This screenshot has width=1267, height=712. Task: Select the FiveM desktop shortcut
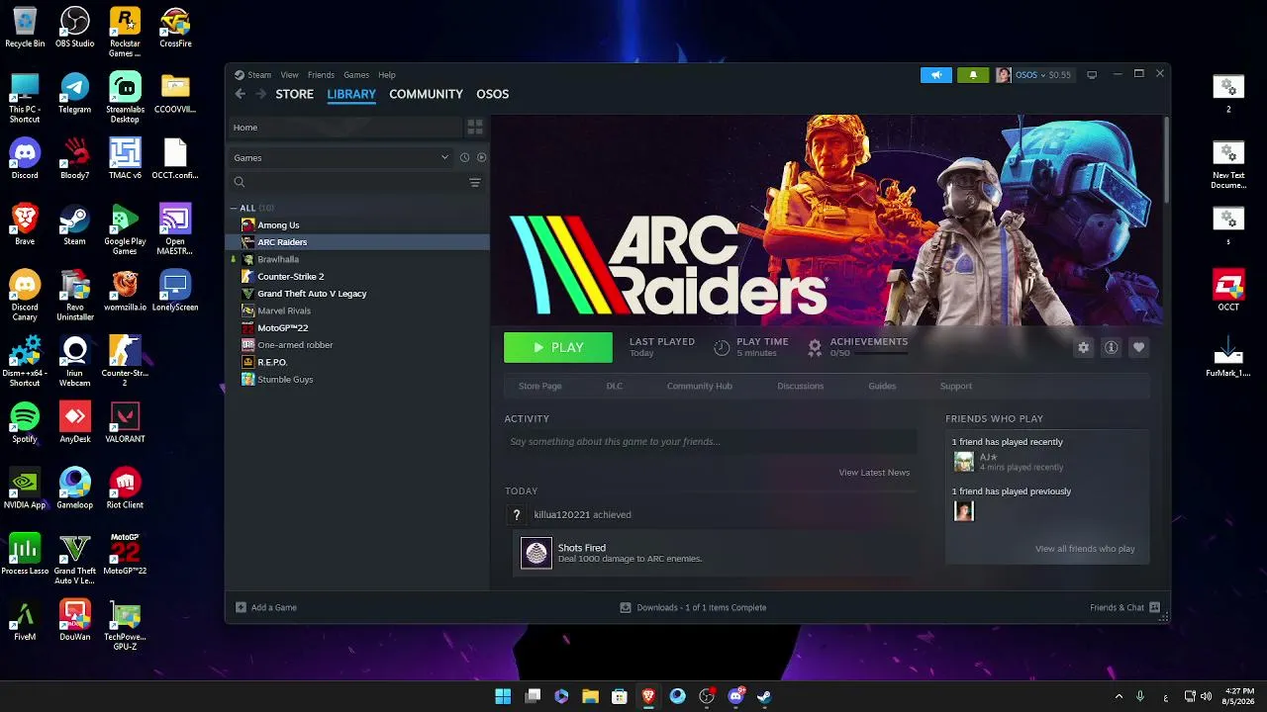(25, 620)
